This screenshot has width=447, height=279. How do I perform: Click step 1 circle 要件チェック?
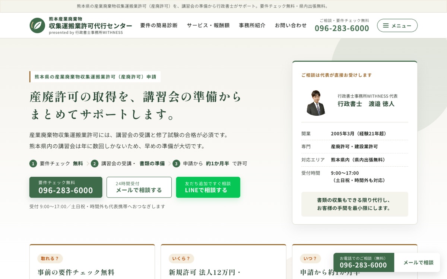pyautogui.click(x=33, y=163)
